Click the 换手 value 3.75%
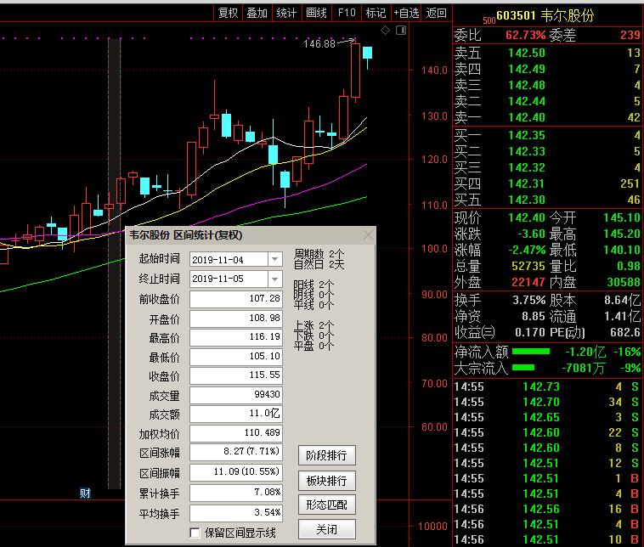The image size is (644, 547). (x=529, y=300)
